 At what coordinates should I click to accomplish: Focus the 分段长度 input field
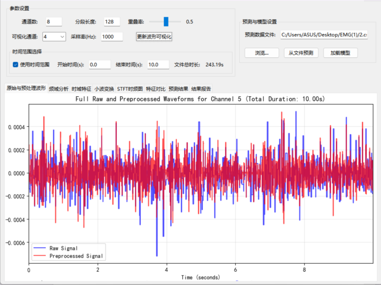(x=111, y=22)
